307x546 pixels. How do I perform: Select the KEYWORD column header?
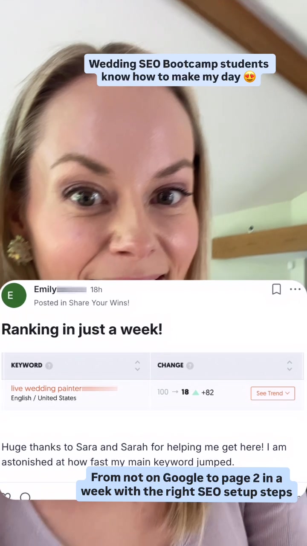tap(26, 365)
